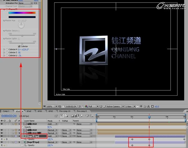The height and width of the screenshot is (148, 188).
Task: Click the reset exposure icon
Action: point(152,106)
